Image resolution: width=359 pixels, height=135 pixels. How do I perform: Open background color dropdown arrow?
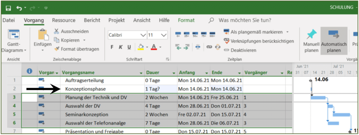(x=147, y=47)
